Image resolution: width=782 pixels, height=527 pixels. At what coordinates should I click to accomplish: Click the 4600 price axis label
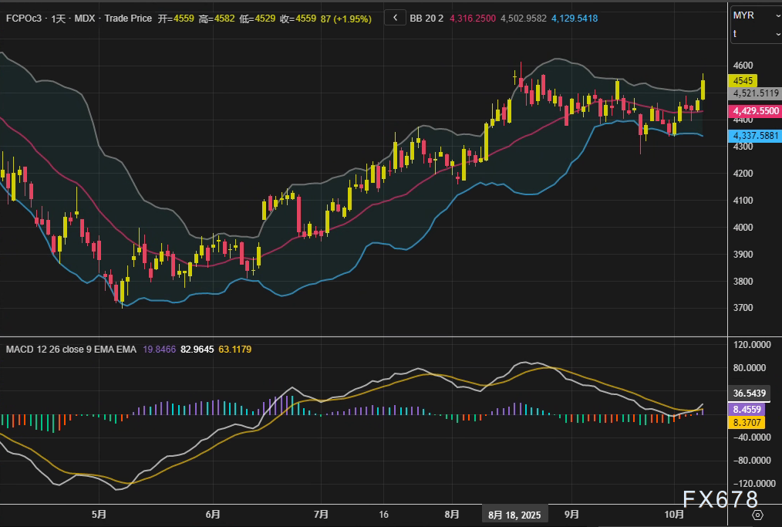[743, 66]
